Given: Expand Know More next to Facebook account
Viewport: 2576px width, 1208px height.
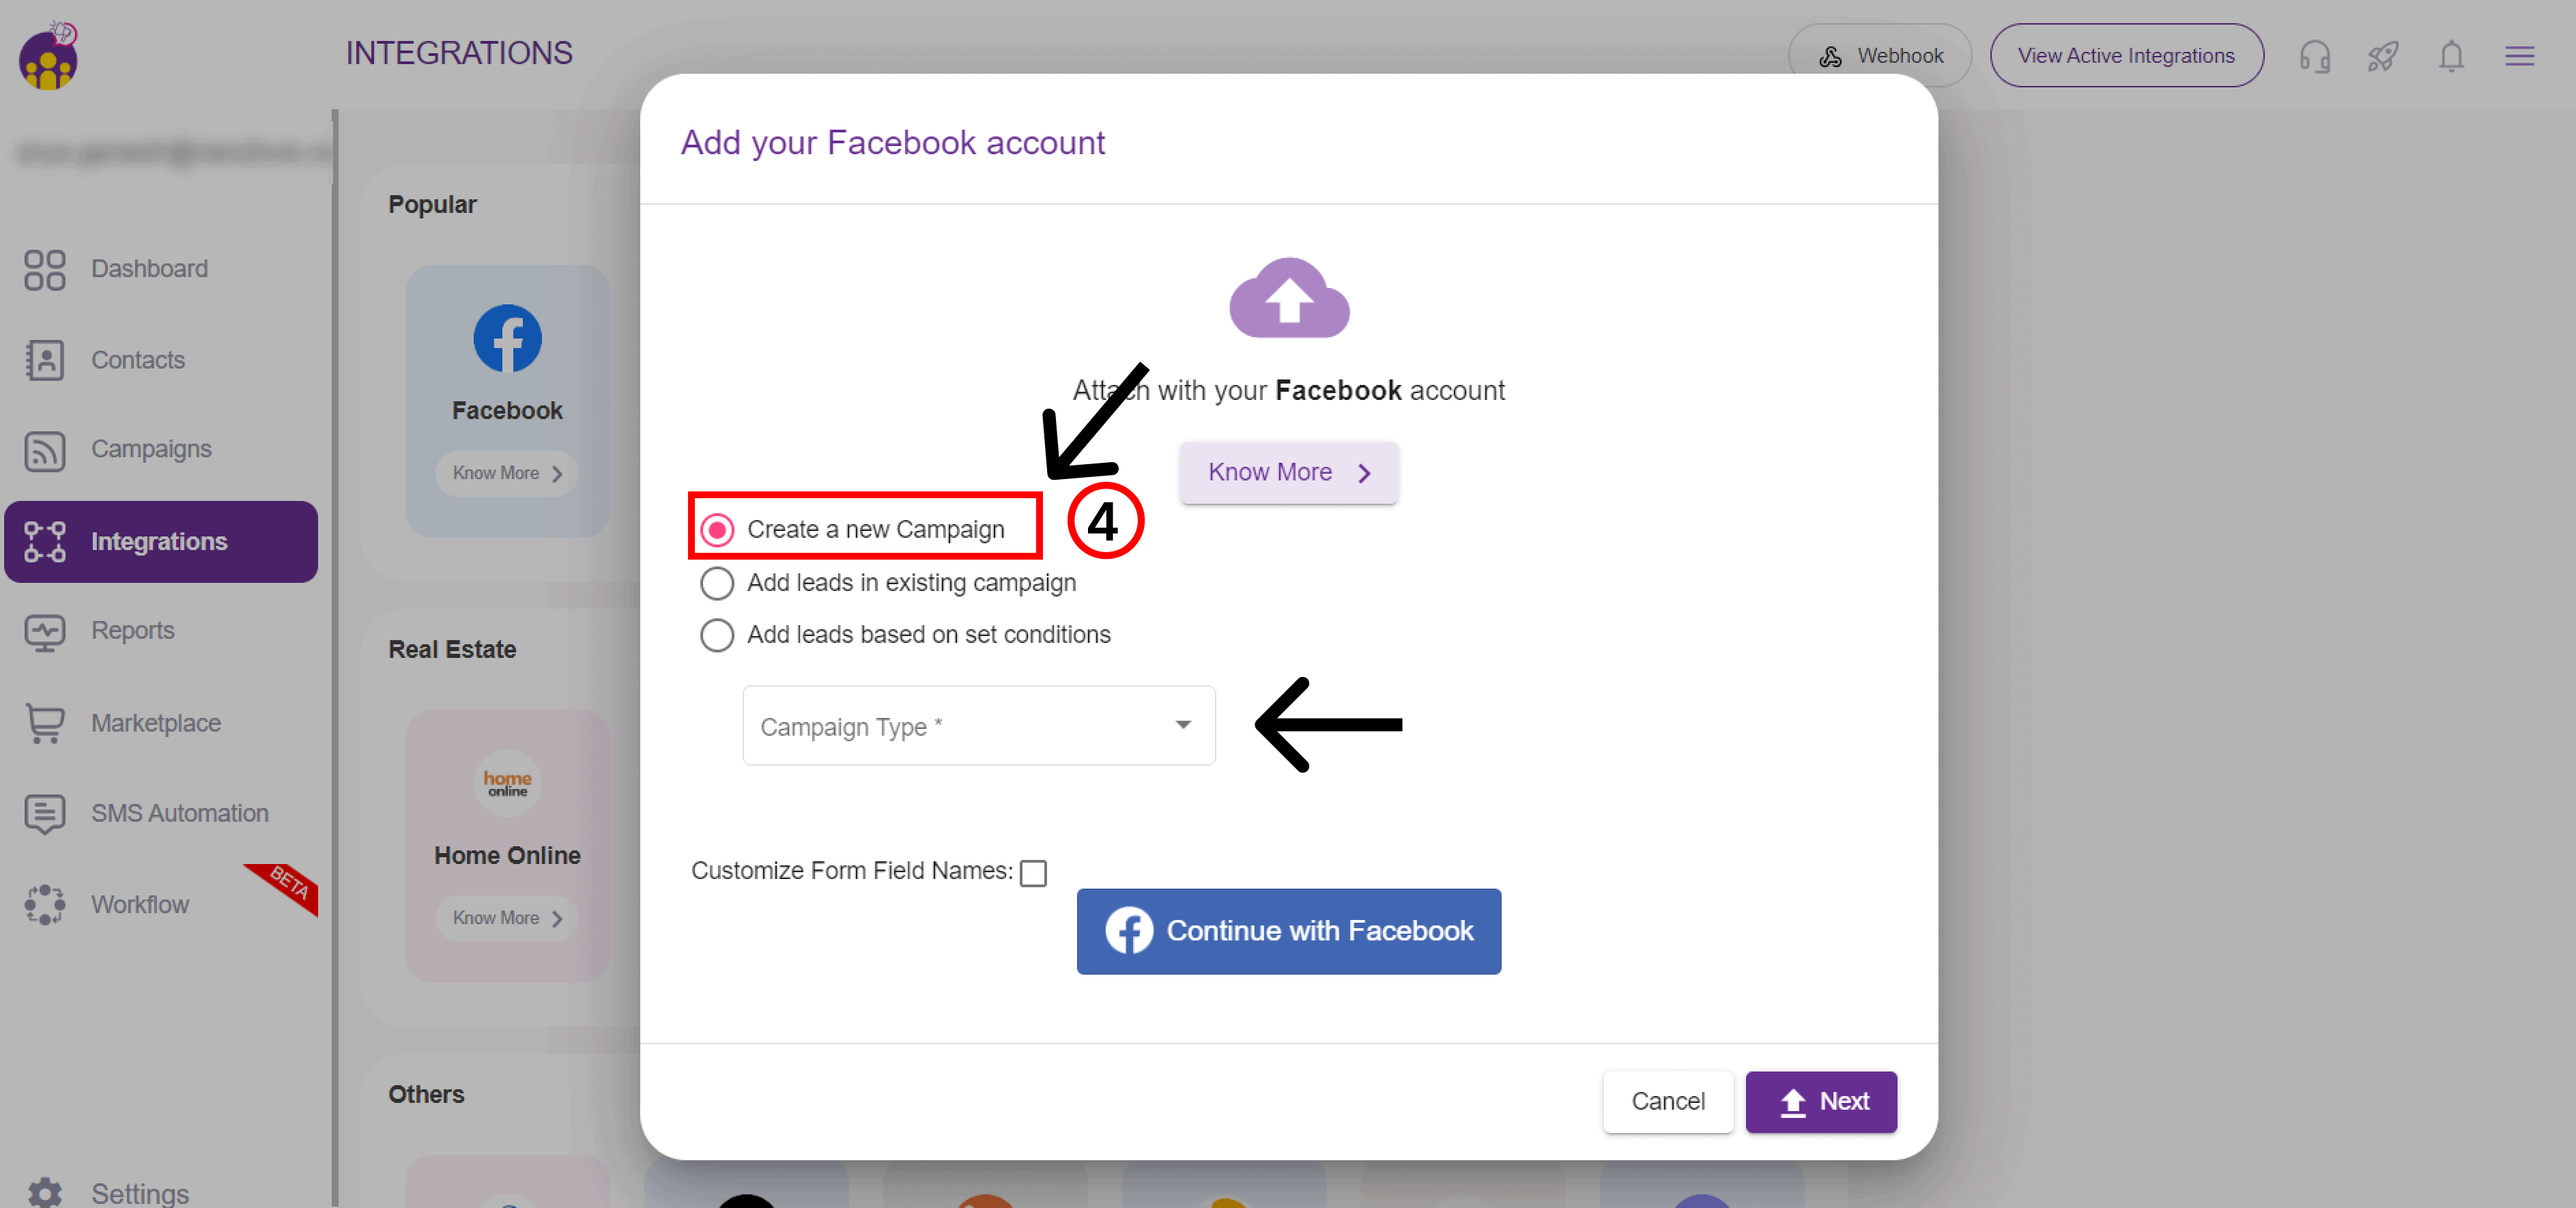Looking at the screenshot, I should click(x=1288, y=472).
